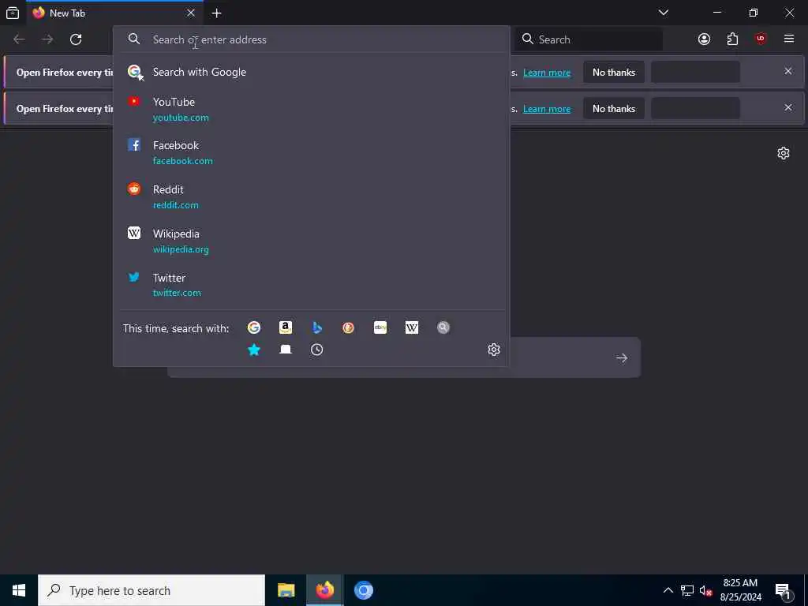Search this time with DuckDuckGo icon
The image size is (808, 606).
click(x=348, y=327)
